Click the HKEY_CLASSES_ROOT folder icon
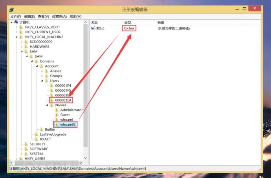 point(21,27)
